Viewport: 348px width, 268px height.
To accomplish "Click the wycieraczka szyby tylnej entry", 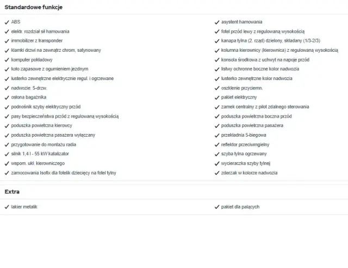I will tap(246, 163).
